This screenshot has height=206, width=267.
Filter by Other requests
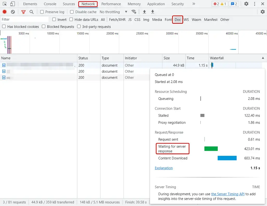[x=225, y=20]
